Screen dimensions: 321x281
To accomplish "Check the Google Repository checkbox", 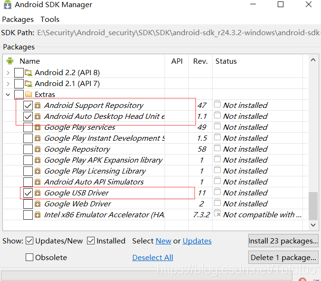I will point(28,149).
